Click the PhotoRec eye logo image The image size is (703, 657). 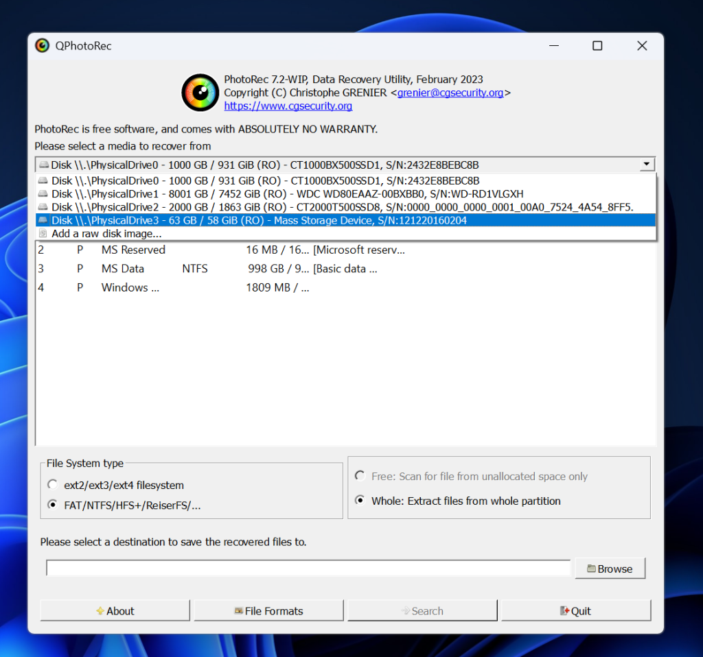click(200, 93)
